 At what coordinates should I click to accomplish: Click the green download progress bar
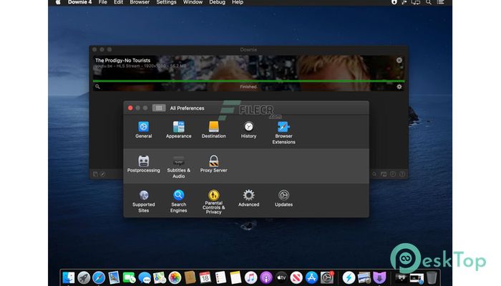point(248,81)
